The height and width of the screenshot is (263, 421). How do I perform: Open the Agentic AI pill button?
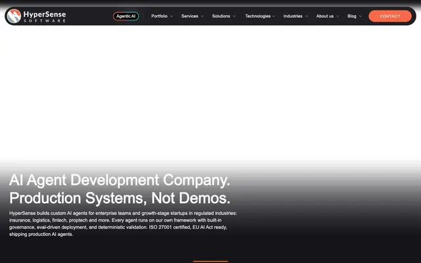coord(126,16)
